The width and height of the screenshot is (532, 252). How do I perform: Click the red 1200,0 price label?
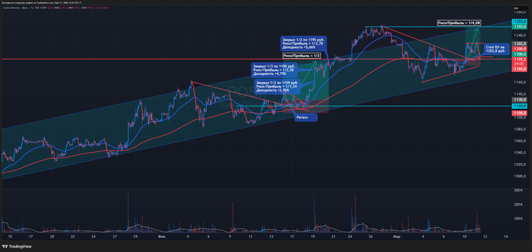coord(519,49)
